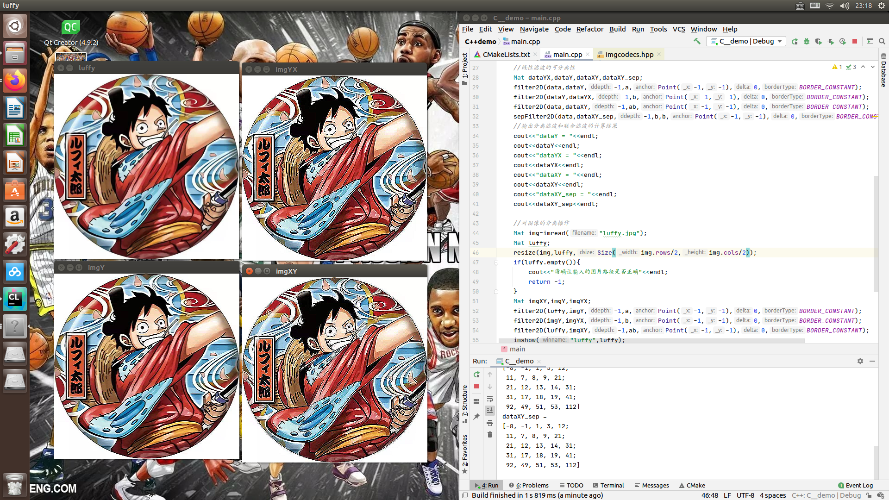Open the Event Log
Viewport: 889px width, 500px height.
[856, 485]
